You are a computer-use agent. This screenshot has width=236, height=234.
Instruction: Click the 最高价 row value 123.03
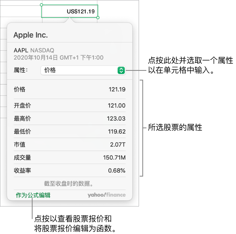pyautogui.click(x=116, y=119)
